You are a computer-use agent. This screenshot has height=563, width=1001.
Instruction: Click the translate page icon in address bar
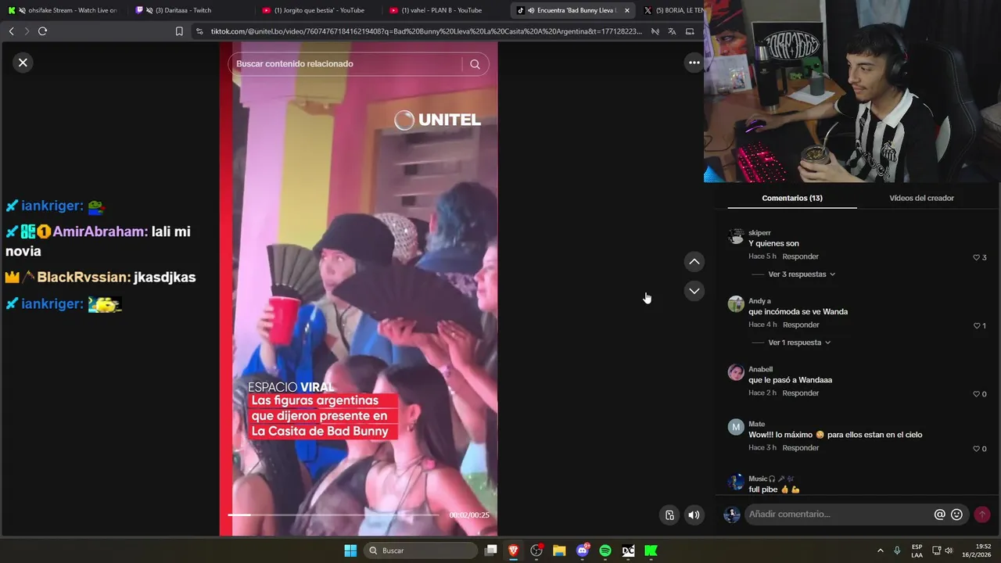[x=672, y=31]
